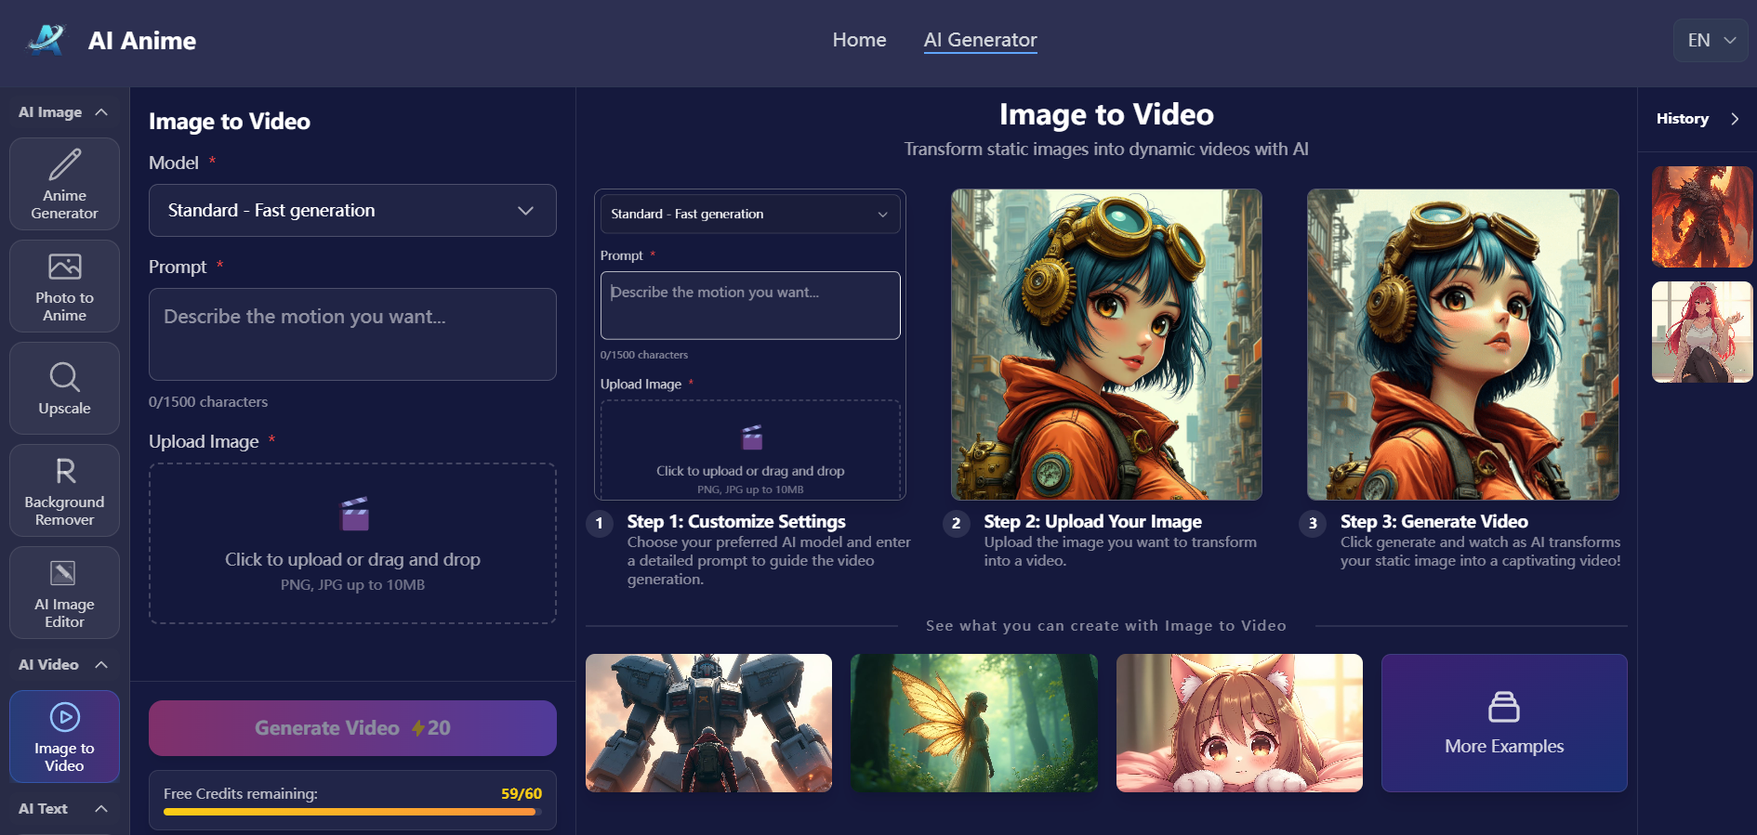Viewport: 1757px width, 835px height.
Task: Go to the Home page
Action: [x=859, y=40]
